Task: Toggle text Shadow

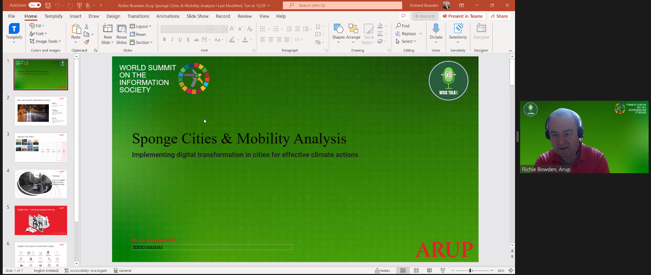Action: coord(188,40)
